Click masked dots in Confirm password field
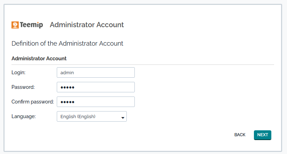287x154 pixels. 68,102
